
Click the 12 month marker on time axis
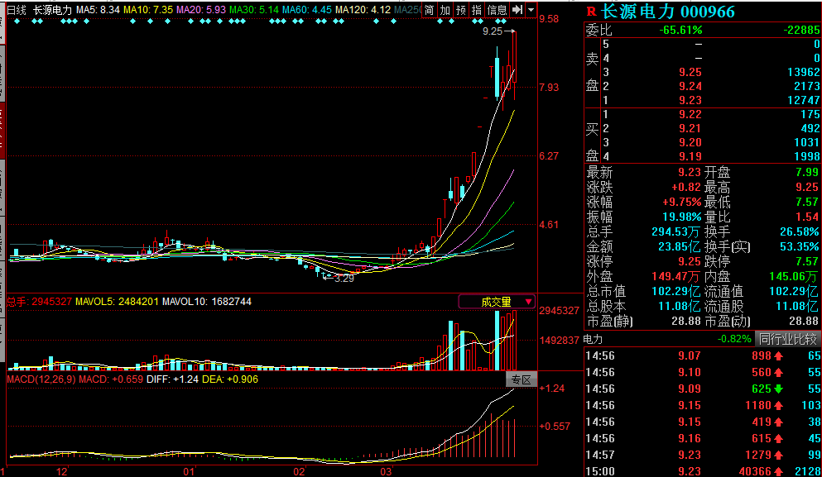tap(62, 471)
